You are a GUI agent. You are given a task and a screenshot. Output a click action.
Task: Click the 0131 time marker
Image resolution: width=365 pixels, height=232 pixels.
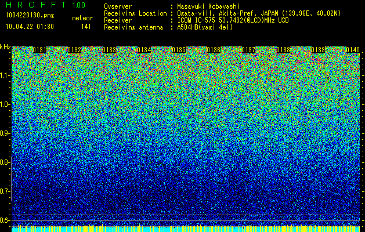coord(39,50)
